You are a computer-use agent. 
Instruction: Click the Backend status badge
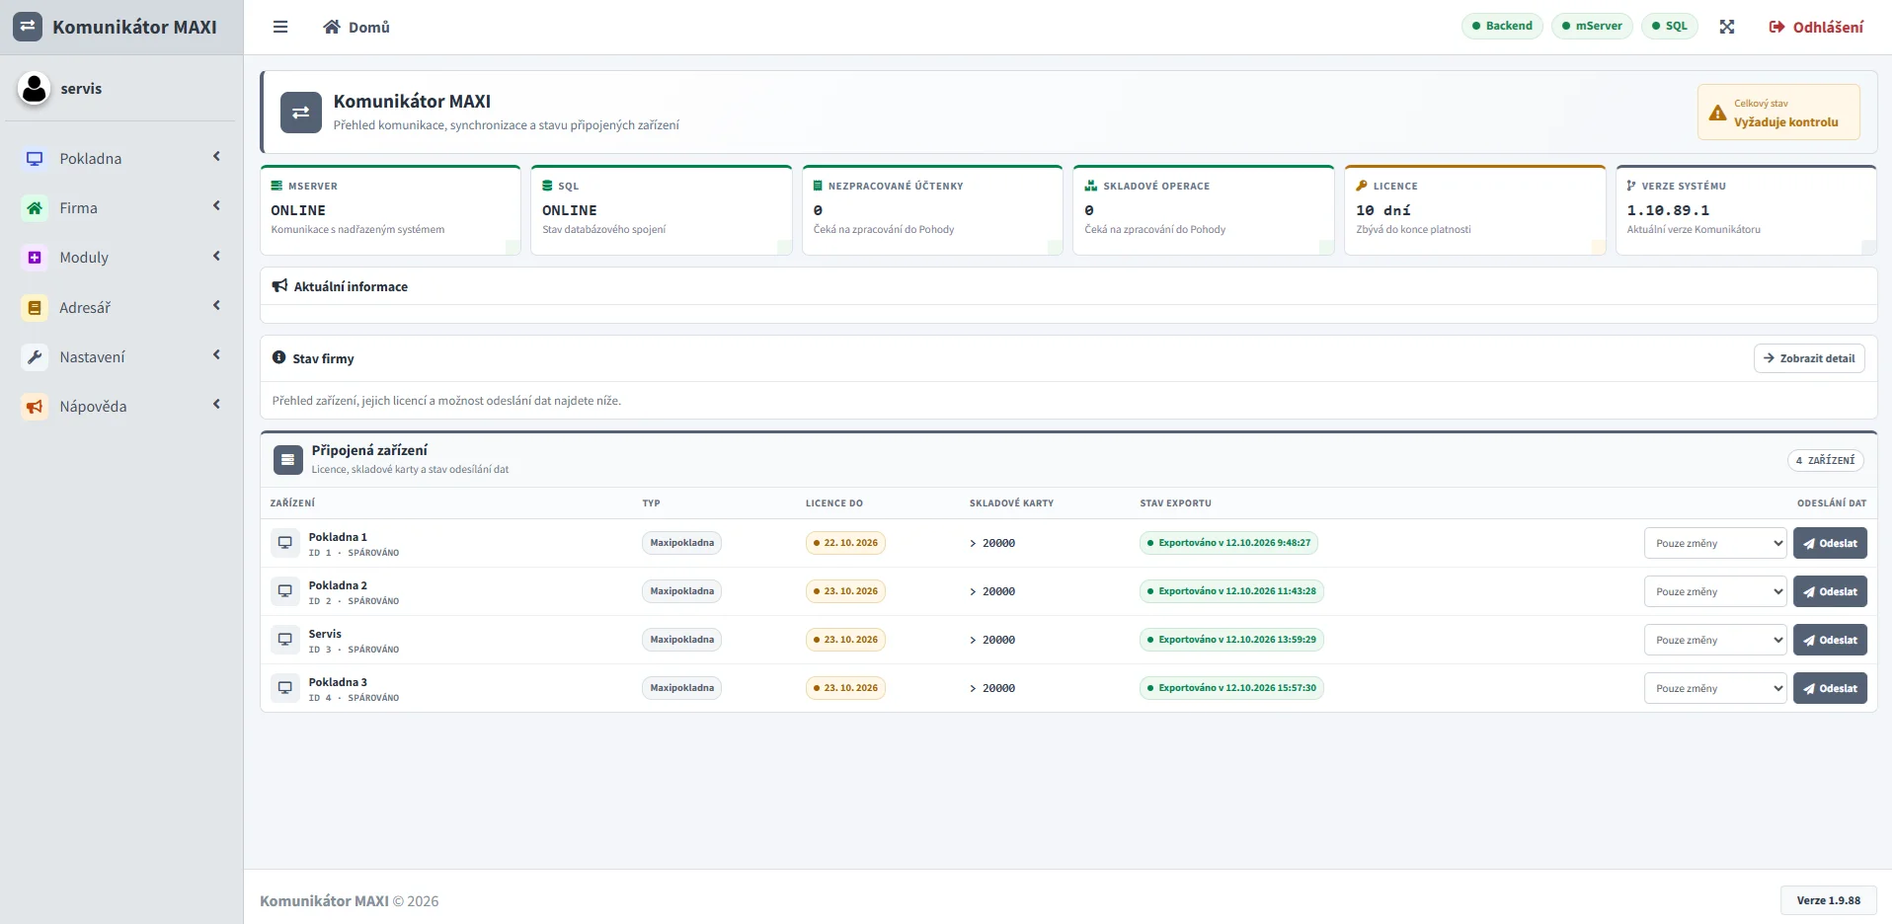(1502, 26)
